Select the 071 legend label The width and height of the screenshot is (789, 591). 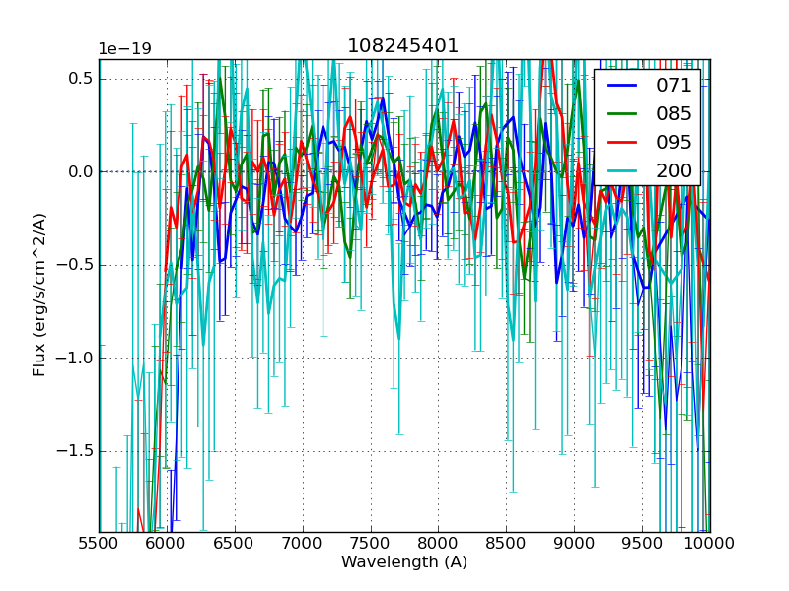click(674, 86)
